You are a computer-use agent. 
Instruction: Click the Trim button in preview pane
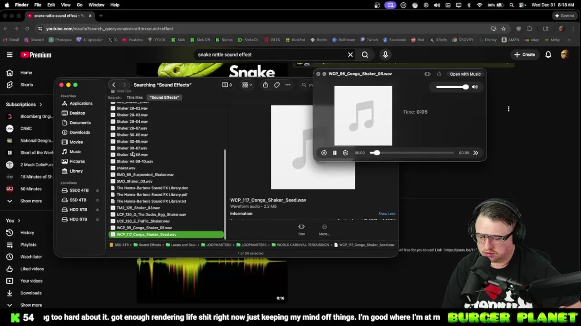point(301,230)
